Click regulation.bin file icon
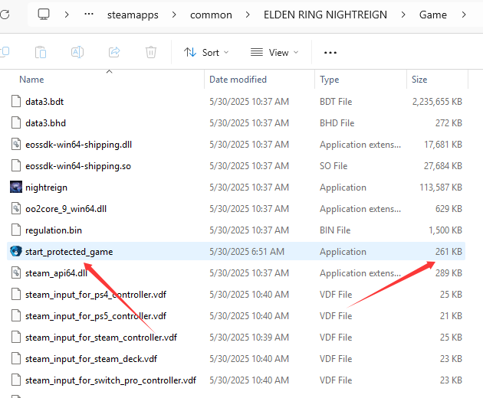 click(16, 230)
